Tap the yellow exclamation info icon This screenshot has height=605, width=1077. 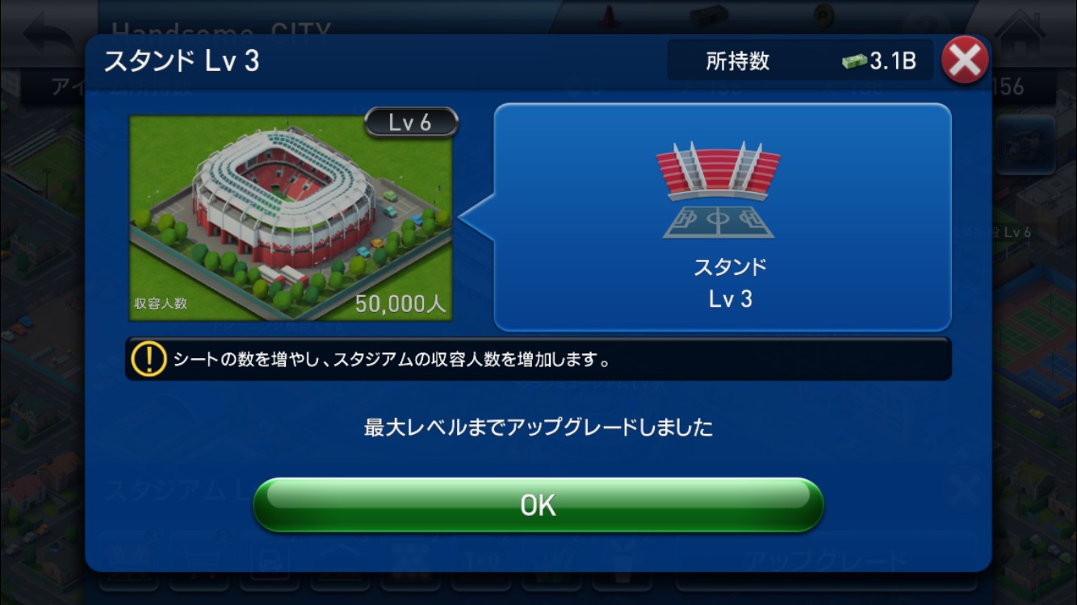click(x=149, y=359)
